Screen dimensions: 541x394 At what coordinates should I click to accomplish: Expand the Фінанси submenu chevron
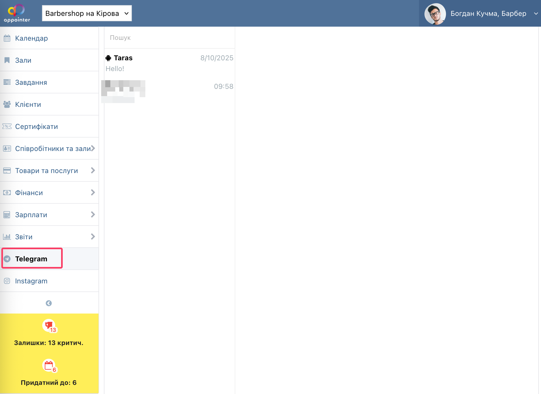(93, 192)
